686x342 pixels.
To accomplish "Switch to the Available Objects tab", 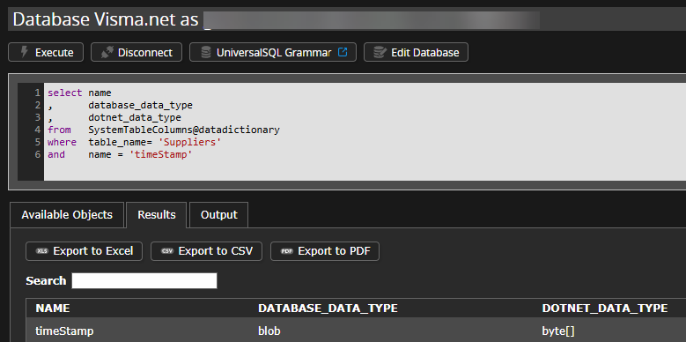I will point(67,214).
